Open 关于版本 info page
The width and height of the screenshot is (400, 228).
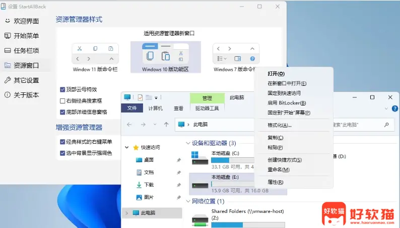pos(22,95)
